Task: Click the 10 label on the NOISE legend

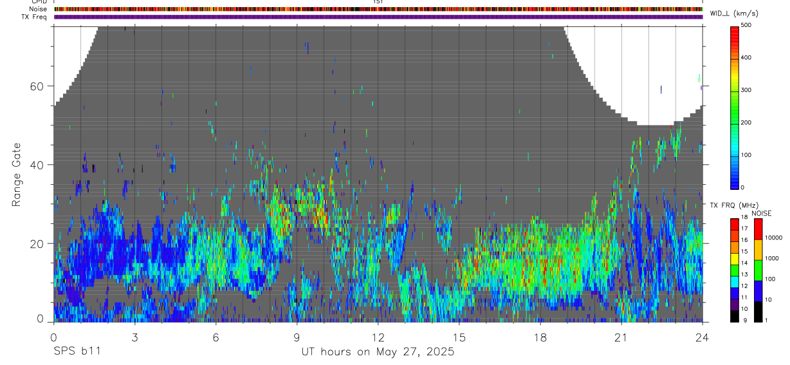Action: click(768, 299)
